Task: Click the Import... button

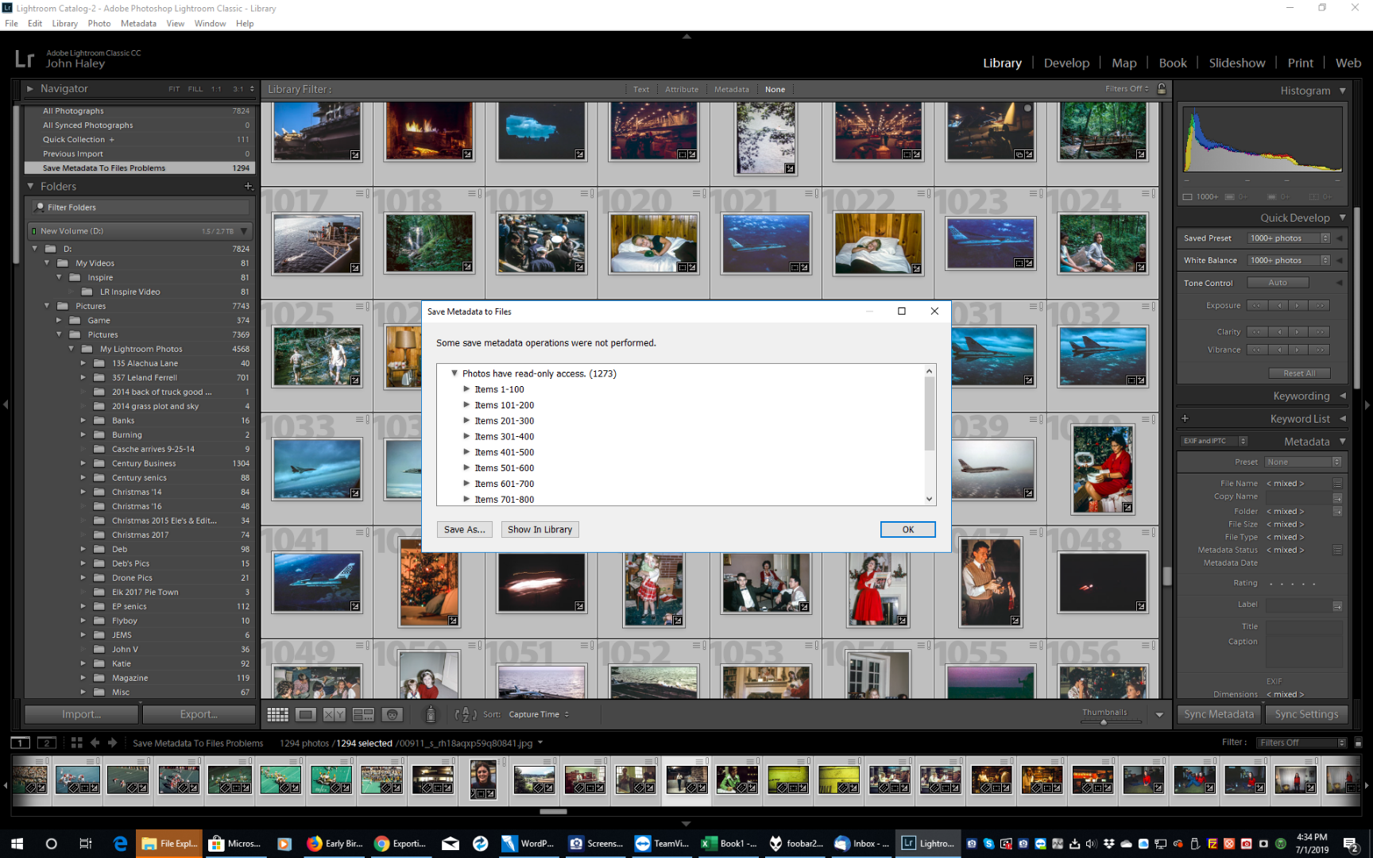Action: click(x=81, y=714)
